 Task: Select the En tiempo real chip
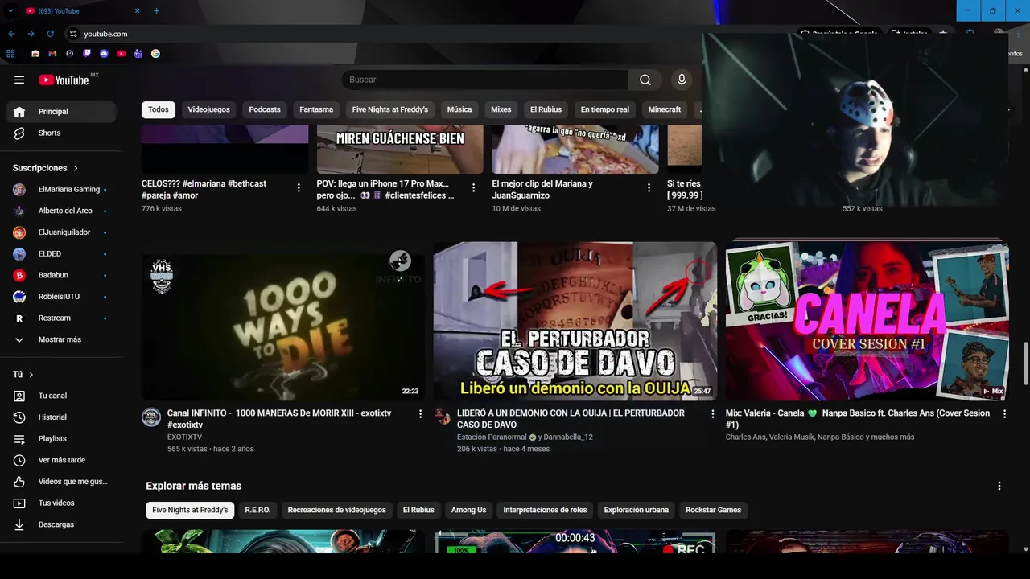pos(605,109)
